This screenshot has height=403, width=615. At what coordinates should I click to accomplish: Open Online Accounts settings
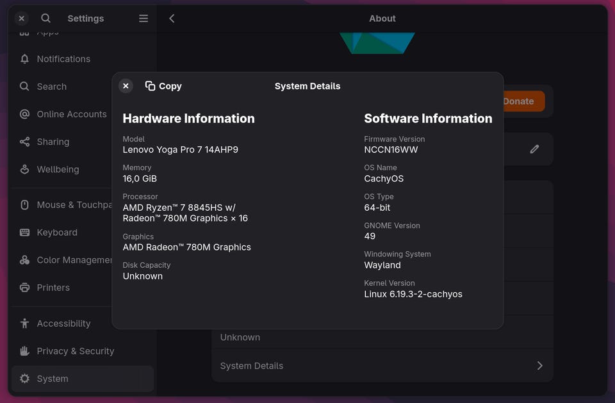[71, 114]
